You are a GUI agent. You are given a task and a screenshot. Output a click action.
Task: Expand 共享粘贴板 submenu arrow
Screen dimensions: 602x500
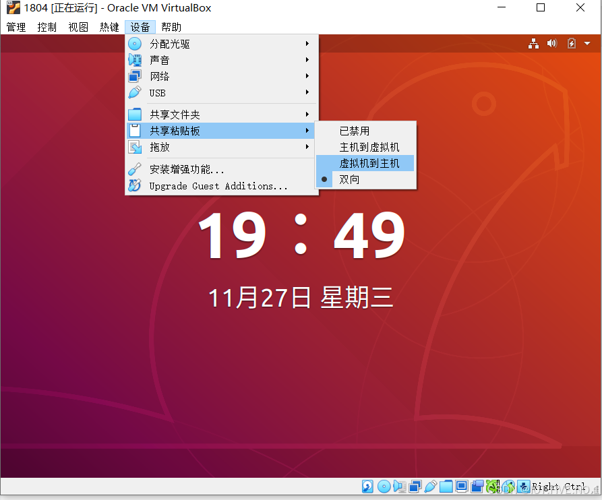307,131
